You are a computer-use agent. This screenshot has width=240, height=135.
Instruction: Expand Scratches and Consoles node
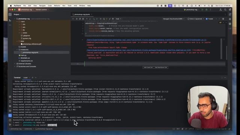tap(15, 66)
